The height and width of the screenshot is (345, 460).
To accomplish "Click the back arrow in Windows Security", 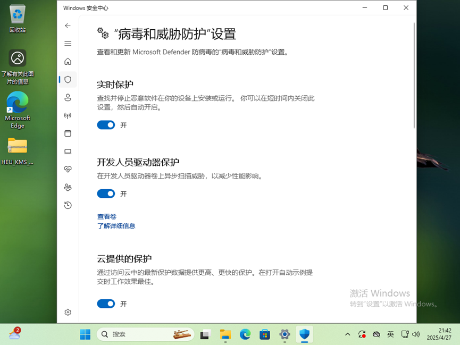I will pos(68,26).
